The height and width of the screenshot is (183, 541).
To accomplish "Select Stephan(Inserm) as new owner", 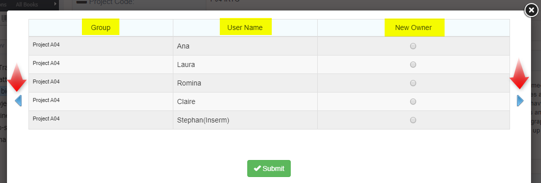I will click(413, 120).
